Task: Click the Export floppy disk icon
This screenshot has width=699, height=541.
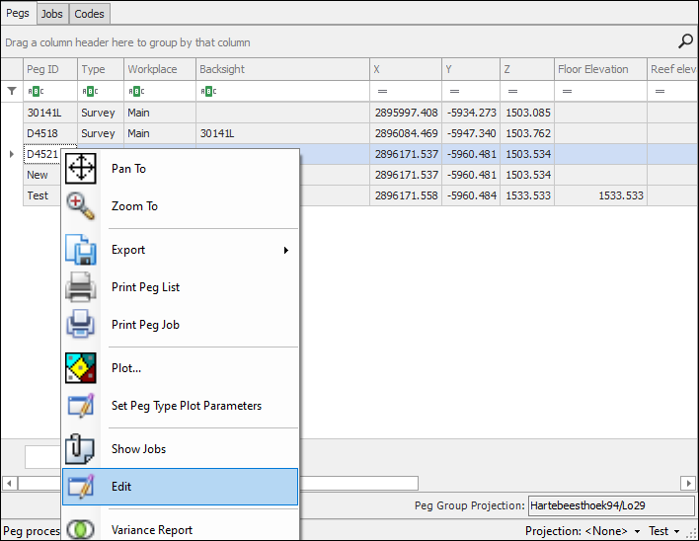Action: (x=80, y=250)
